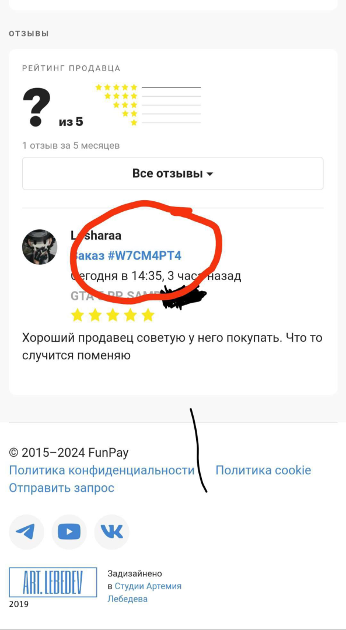Open 'Политика cookie' link
The image size is (346, 630).
pyautogui.click(x=263, y=471)
